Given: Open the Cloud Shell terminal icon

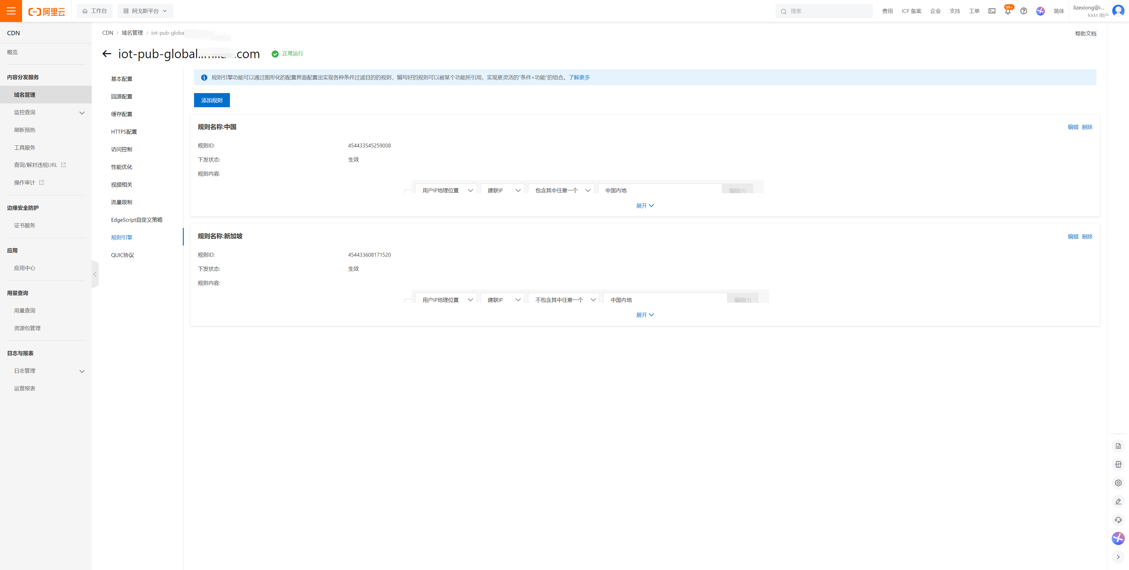Looking at the screenshot, I should (992, 11).
